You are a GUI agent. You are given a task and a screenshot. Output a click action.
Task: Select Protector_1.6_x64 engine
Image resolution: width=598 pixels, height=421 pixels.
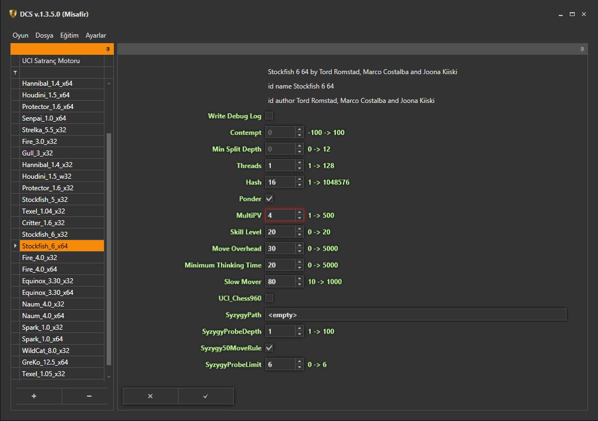click(62, 106)
